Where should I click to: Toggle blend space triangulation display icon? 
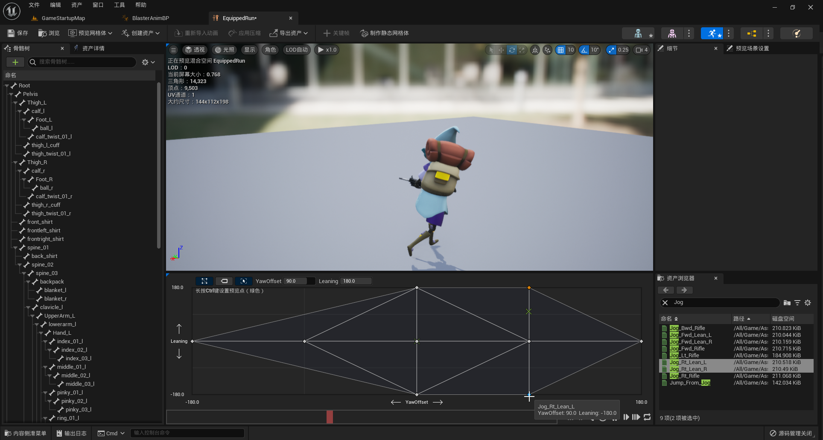[204, 281]
